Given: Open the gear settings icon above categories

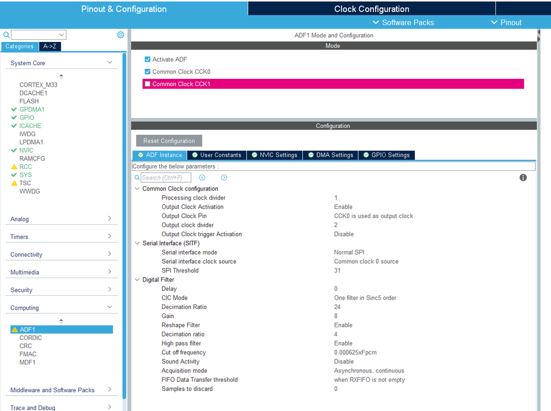Looking at the screenshot, I should tap(121, 35).
